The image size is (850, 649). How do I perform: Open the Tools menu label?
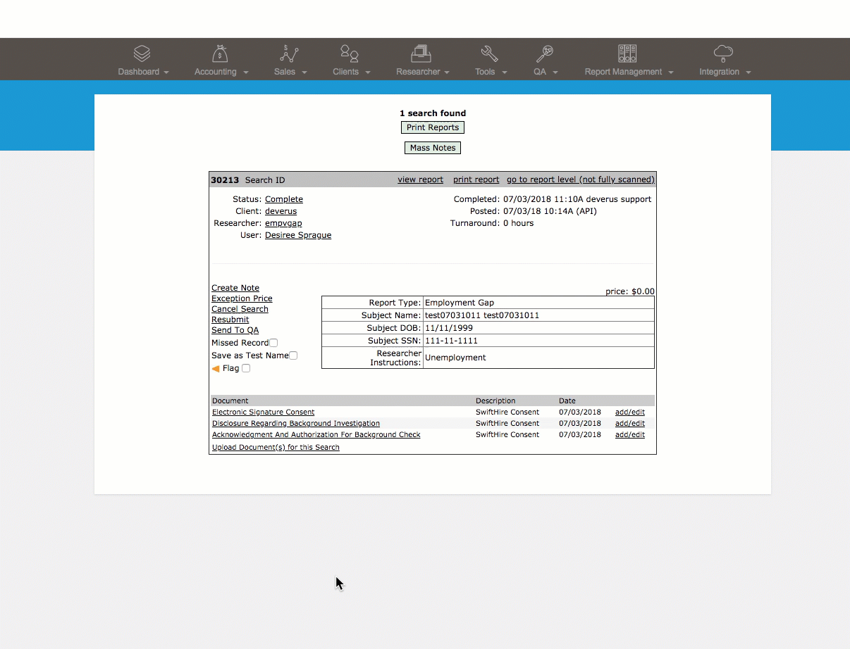click(x=485, y=72)
